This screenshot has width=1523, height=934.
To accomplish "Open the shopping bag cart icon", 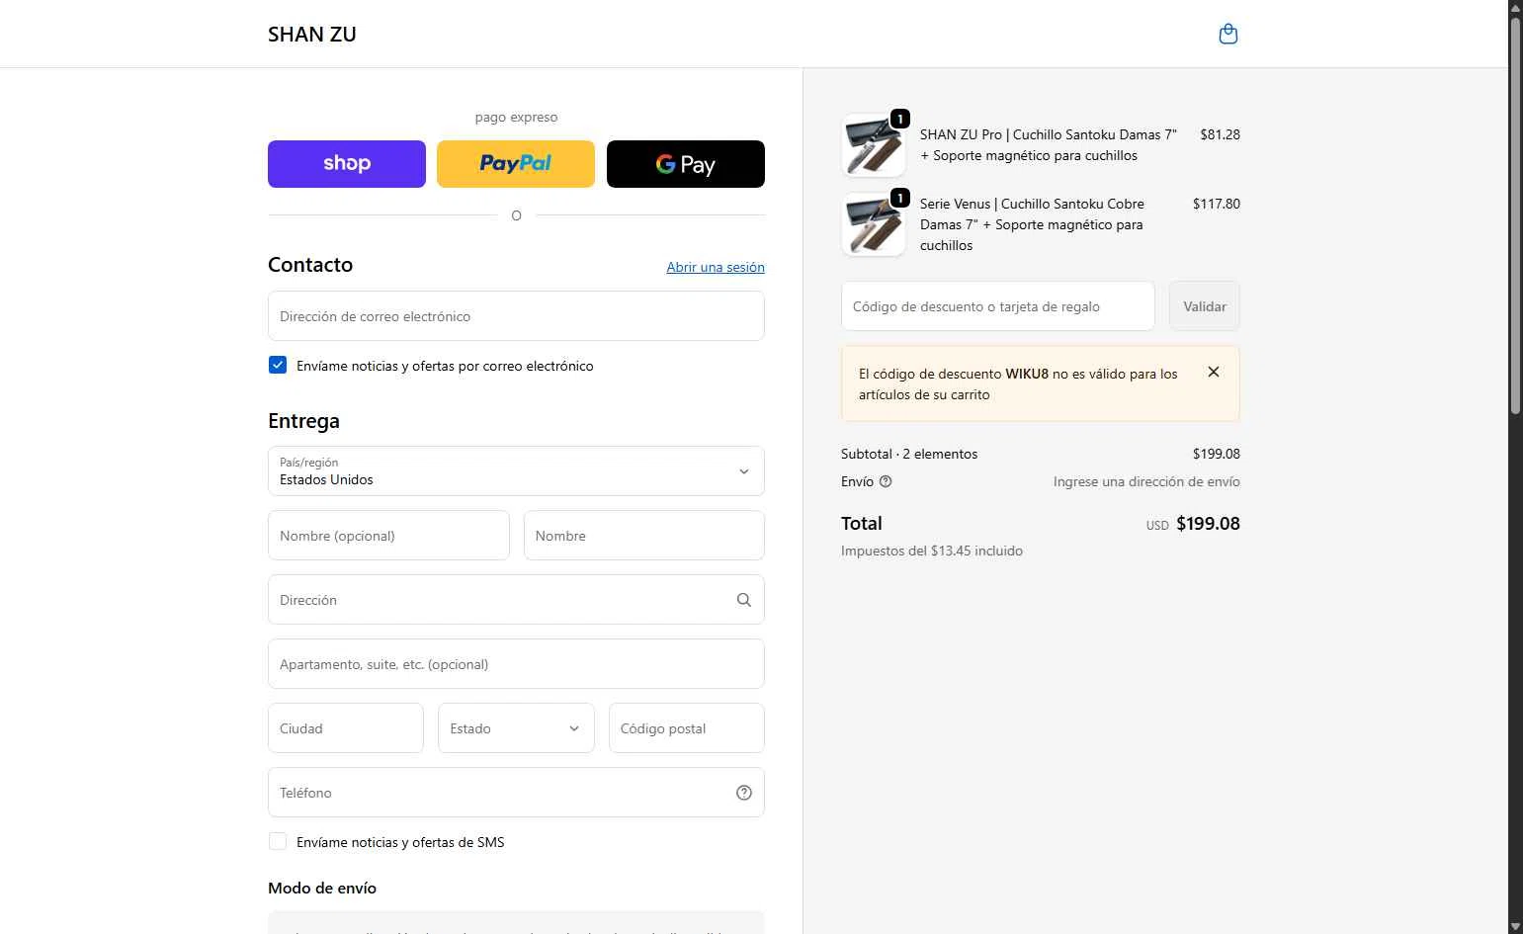I will tap(1227, 35).
